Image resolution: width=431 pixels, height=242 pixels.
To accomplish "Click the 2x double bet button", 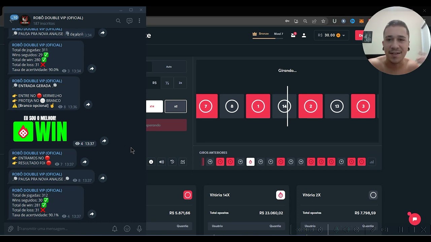I will pos(180,83).
